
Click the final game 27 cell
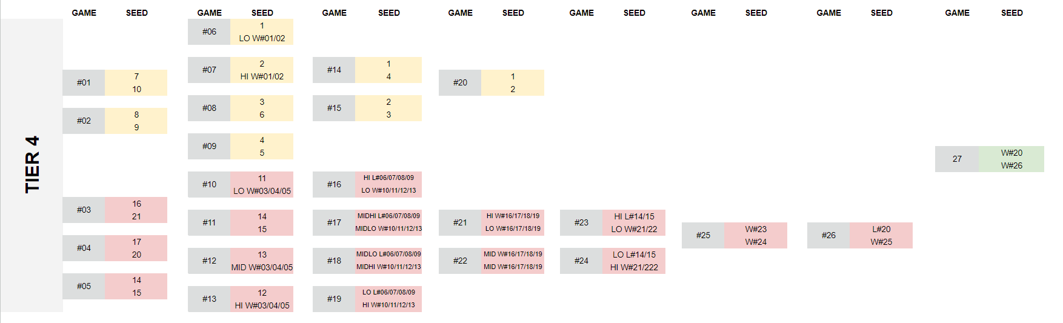point(957,159)
